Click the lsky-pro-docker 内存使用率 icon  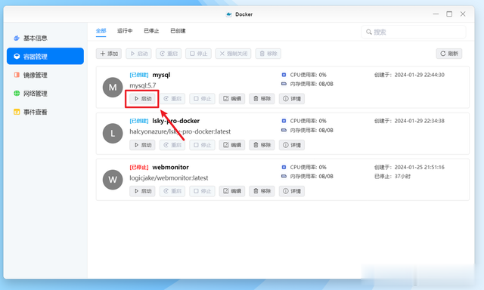[x=284, y=130]
